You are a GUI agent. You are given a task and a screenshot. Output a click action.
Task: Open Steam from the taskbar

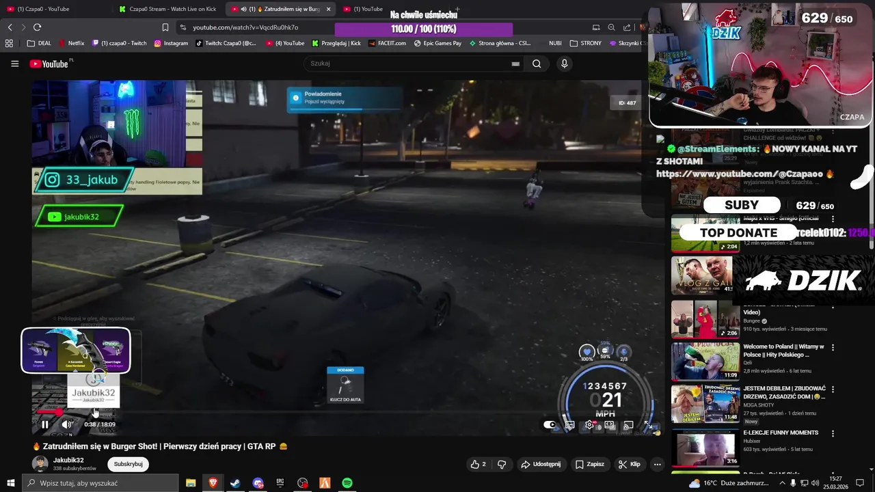235,483
